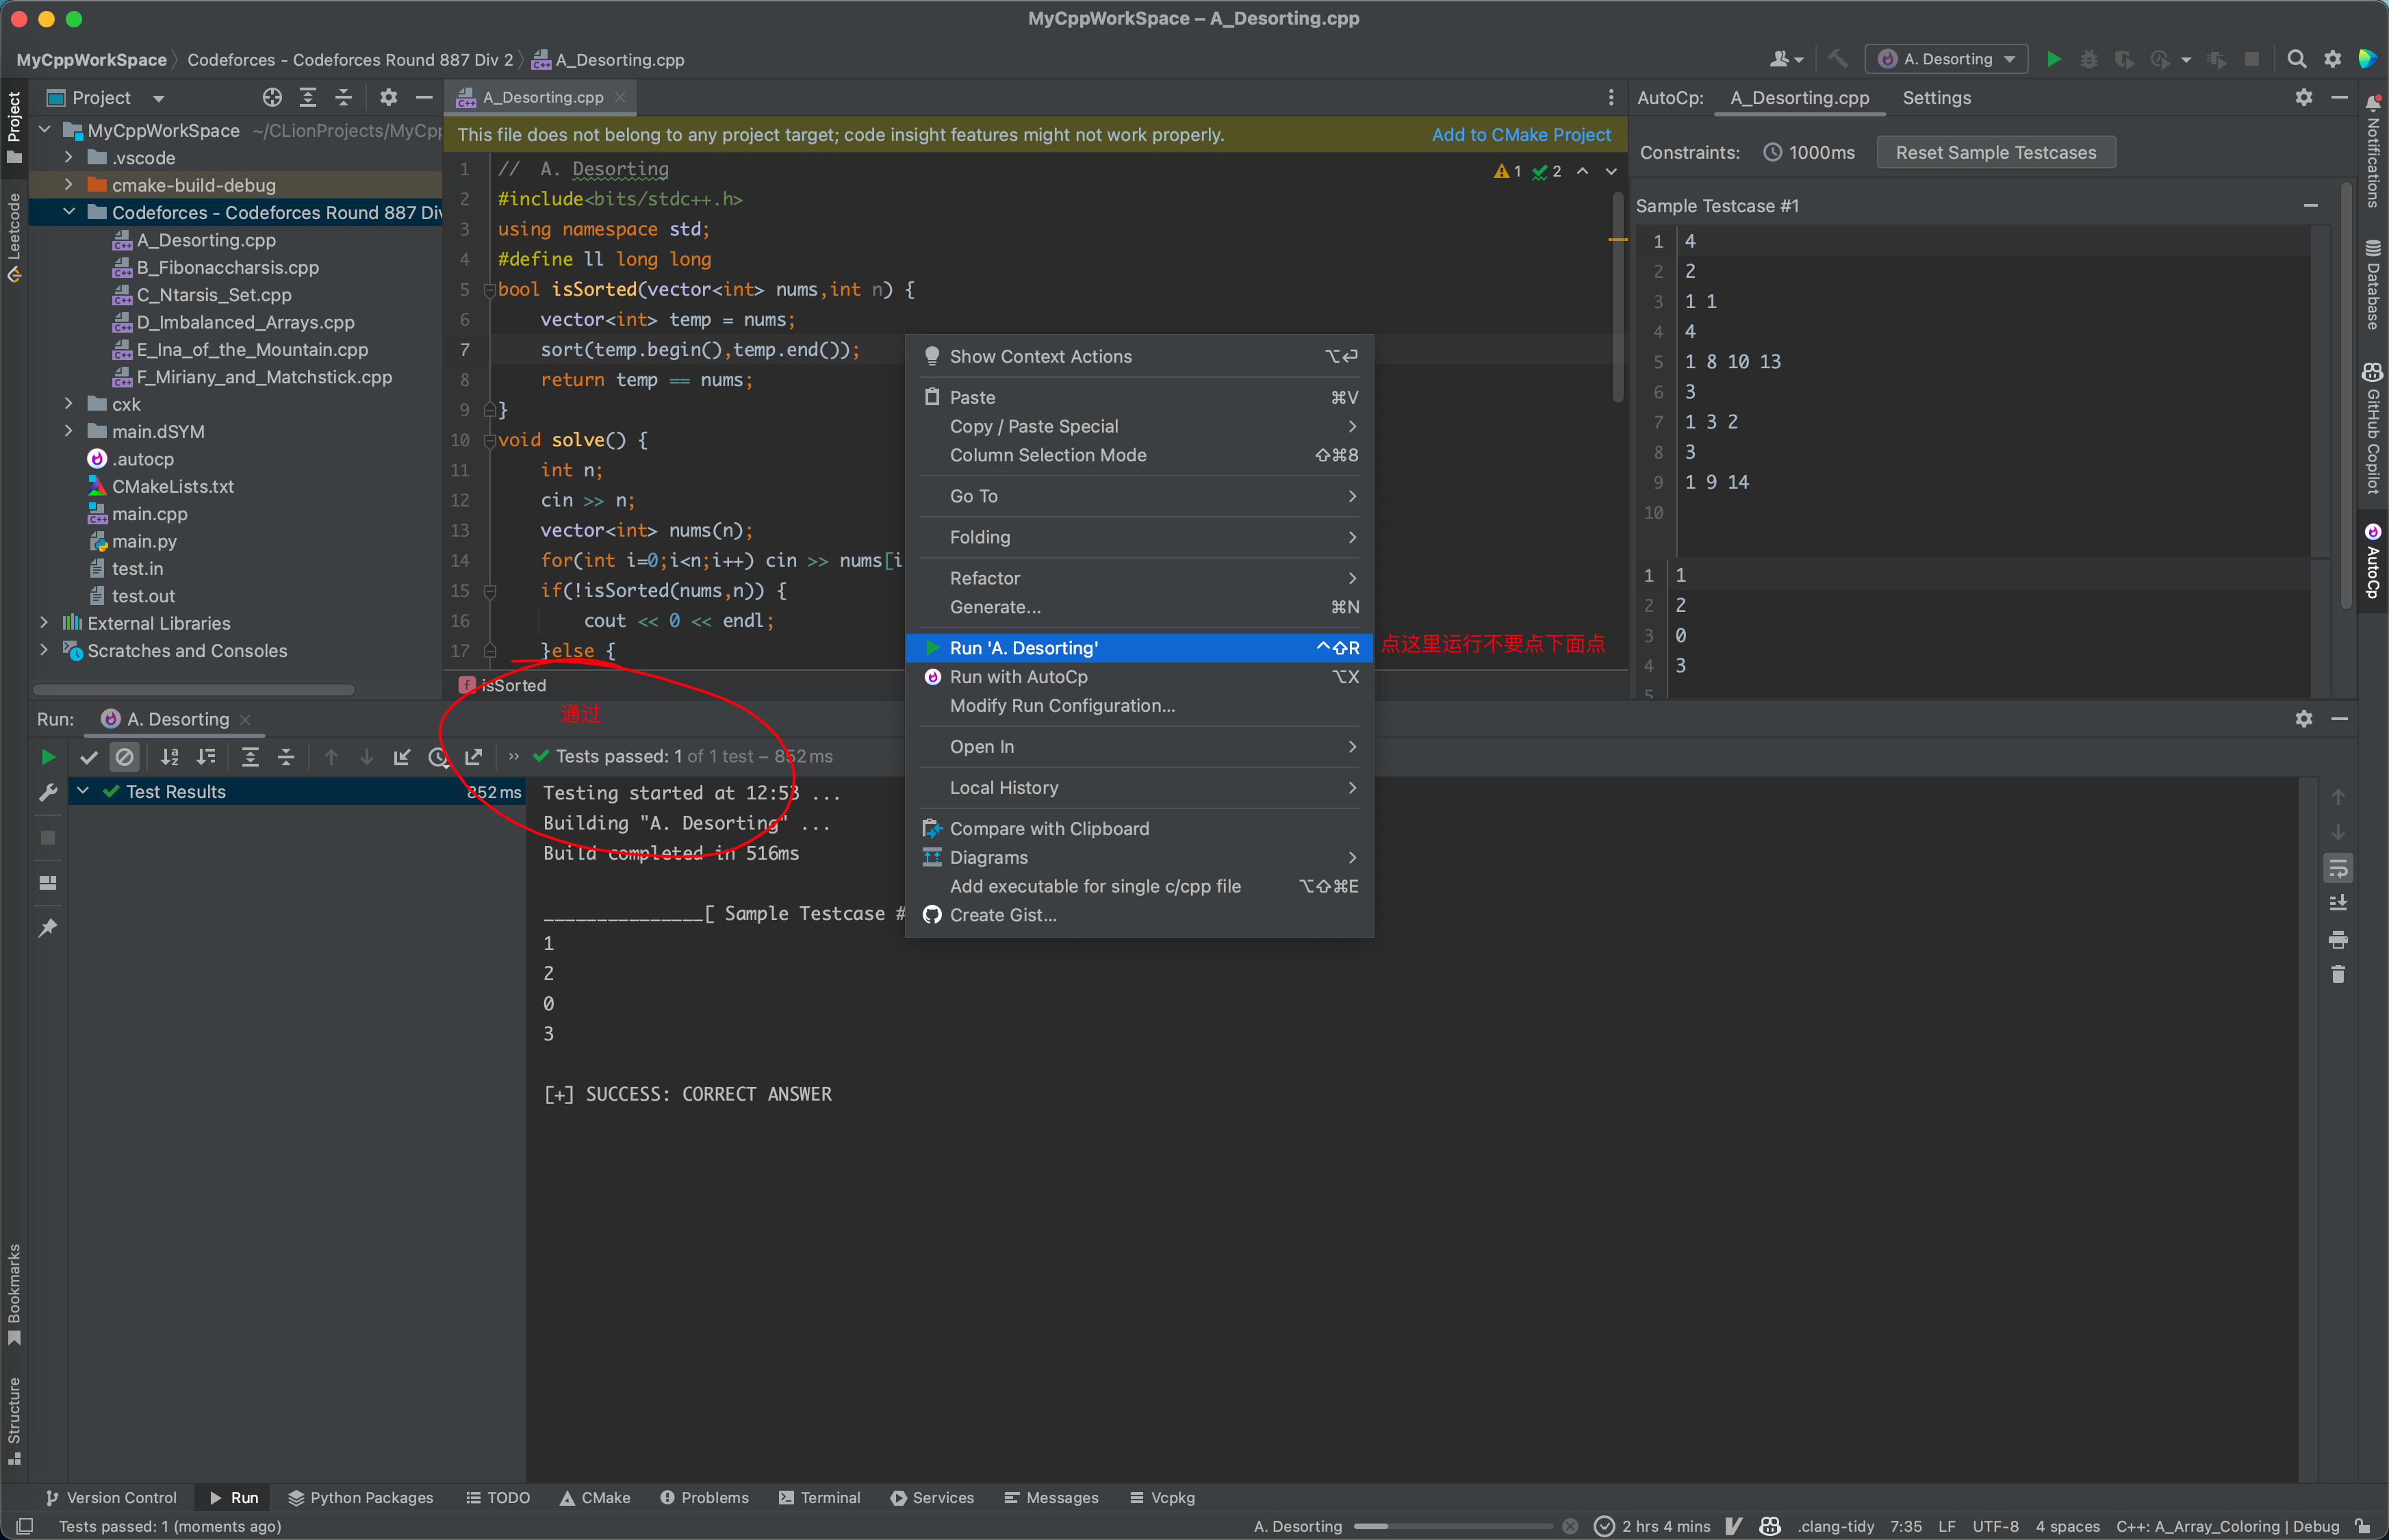This screenshot has height=1540, width=2389.
Task: Open IDE settings gear in the top toolbar
Action: tap(2333, 59)
